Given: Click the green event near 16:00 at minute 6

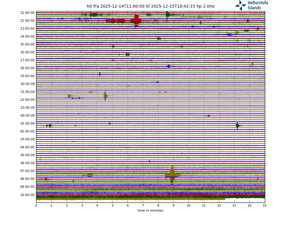Looking at the screenshot, I should point(127,54).
